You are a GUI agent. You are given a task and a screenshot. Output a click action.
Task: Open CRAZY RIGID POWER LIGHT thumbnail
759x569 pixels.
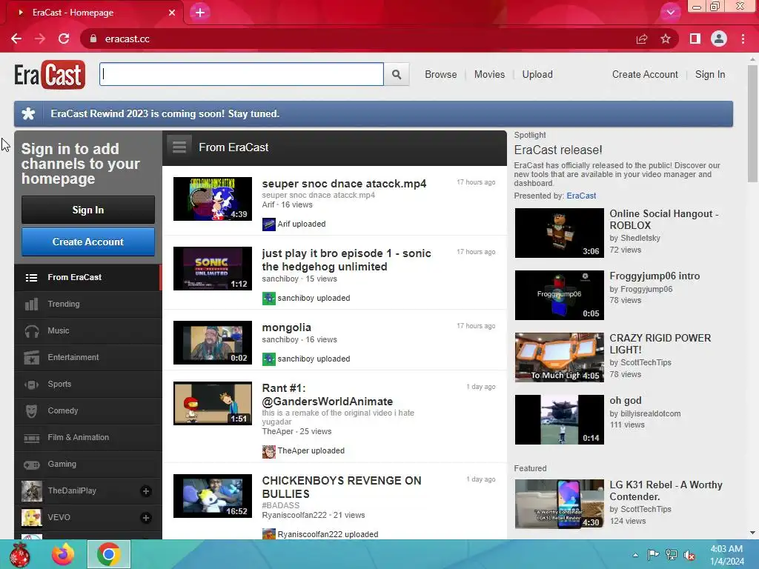(559, 358)
